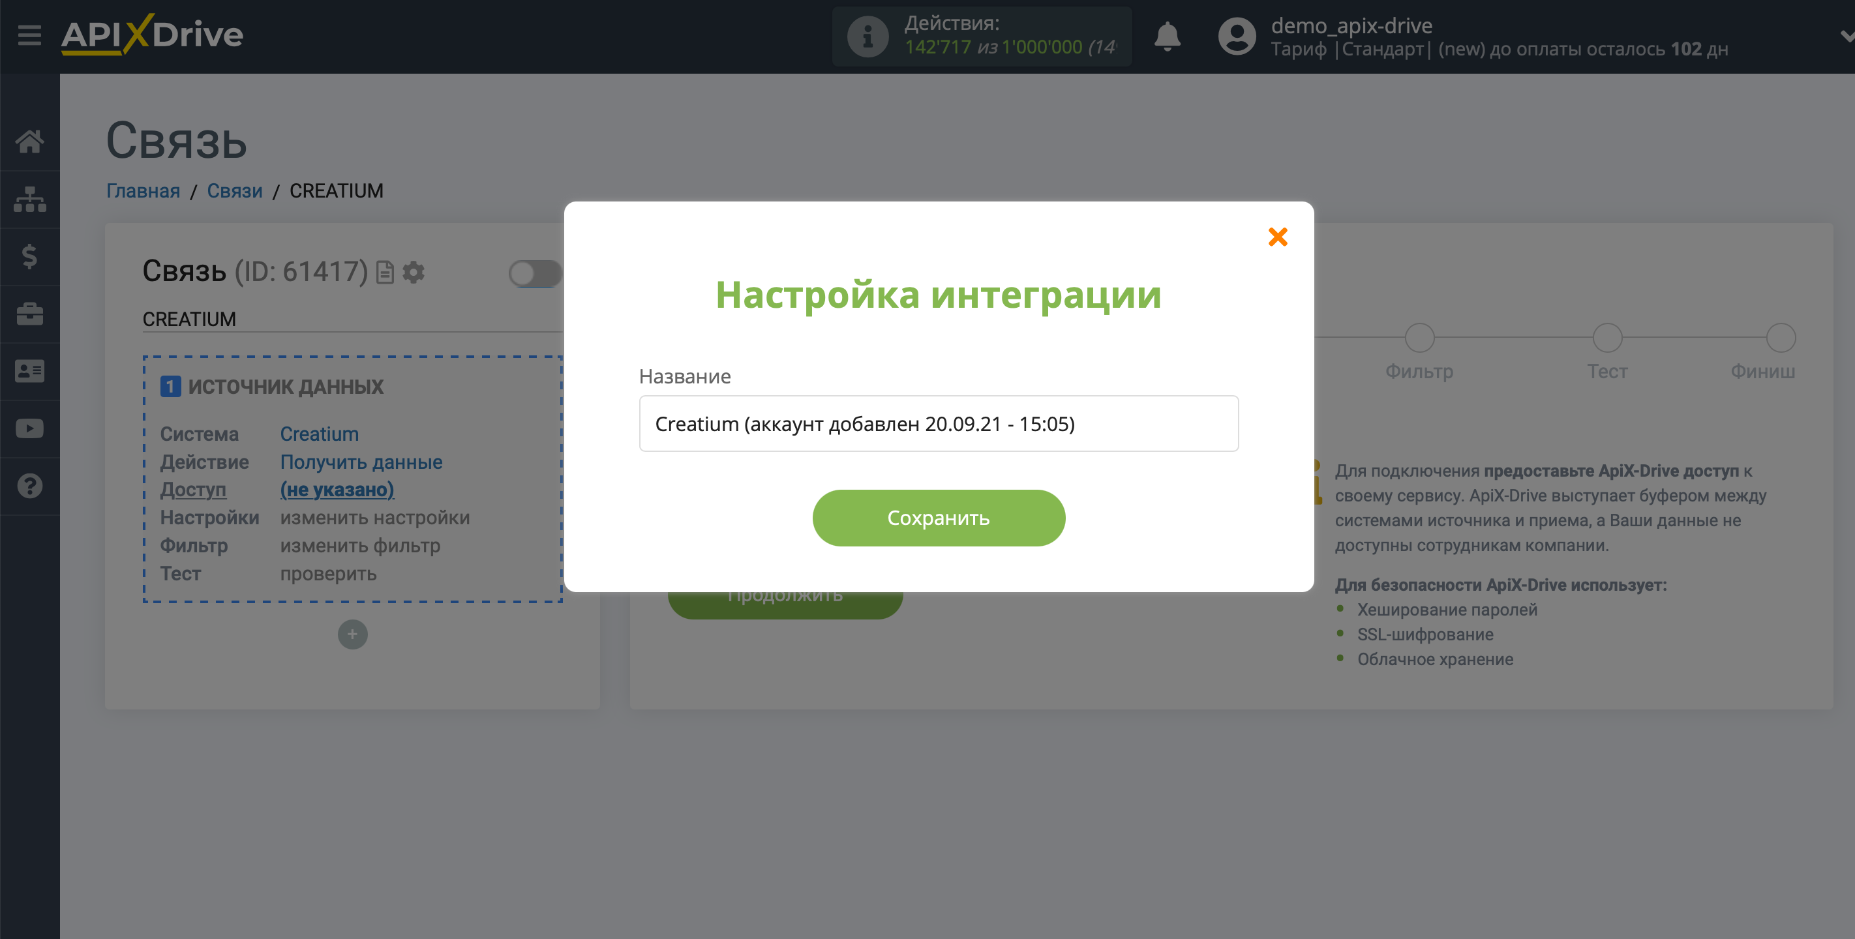Open the briefcase icon in sidebar

[x=29, y=314]
